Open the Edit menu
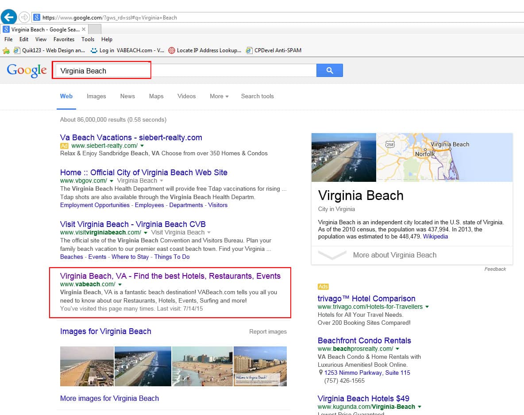The width and height of the screenshot is (524, 415). click(24, 39)
